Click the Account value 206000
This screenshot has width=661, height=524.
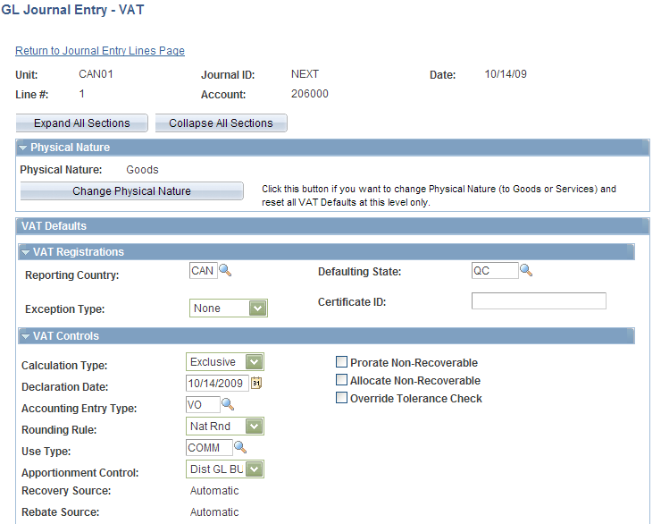click(x=309, y=94)
